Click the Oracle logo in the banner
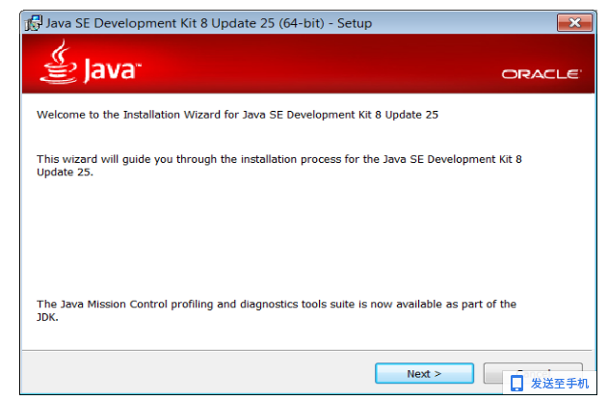 (542, 74)
